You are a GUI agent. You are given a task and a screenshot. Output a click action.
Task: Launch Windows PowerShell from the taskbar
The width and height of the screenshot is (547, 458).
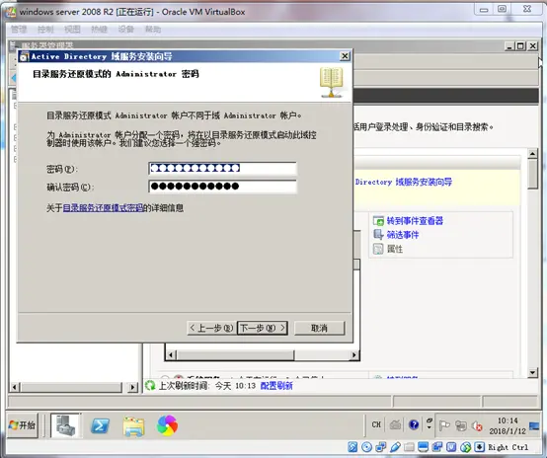(x=100, y=425)
